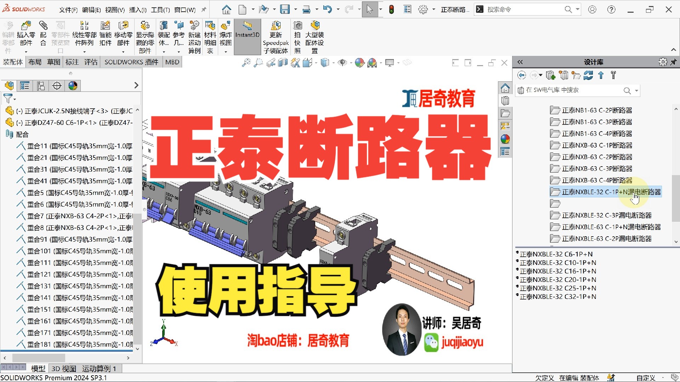
Task: Click Smart Fasteners (智能扣件)
Action: coord(105,34)
